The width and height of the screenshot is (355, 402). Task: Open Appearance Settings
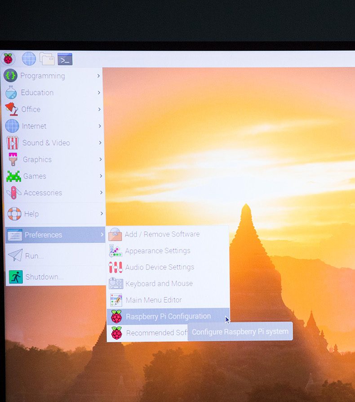[x=168, y=251]
